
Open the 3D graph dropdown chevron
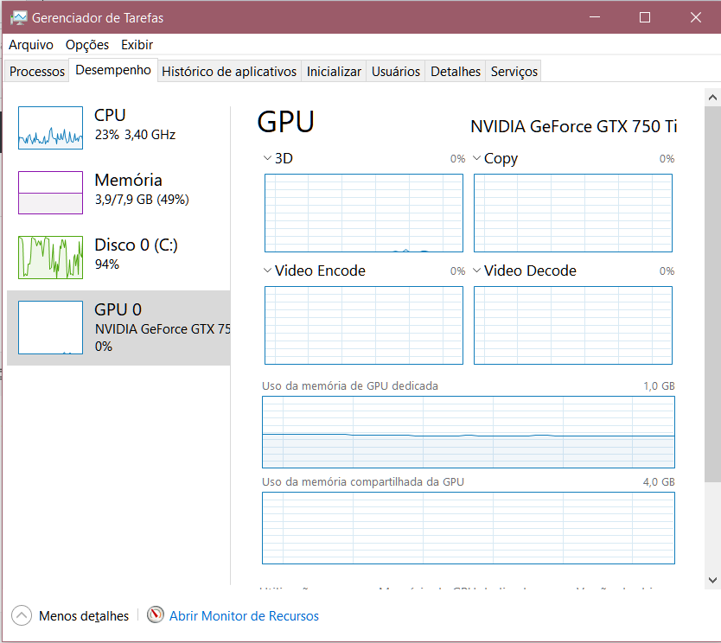(267, 158)
